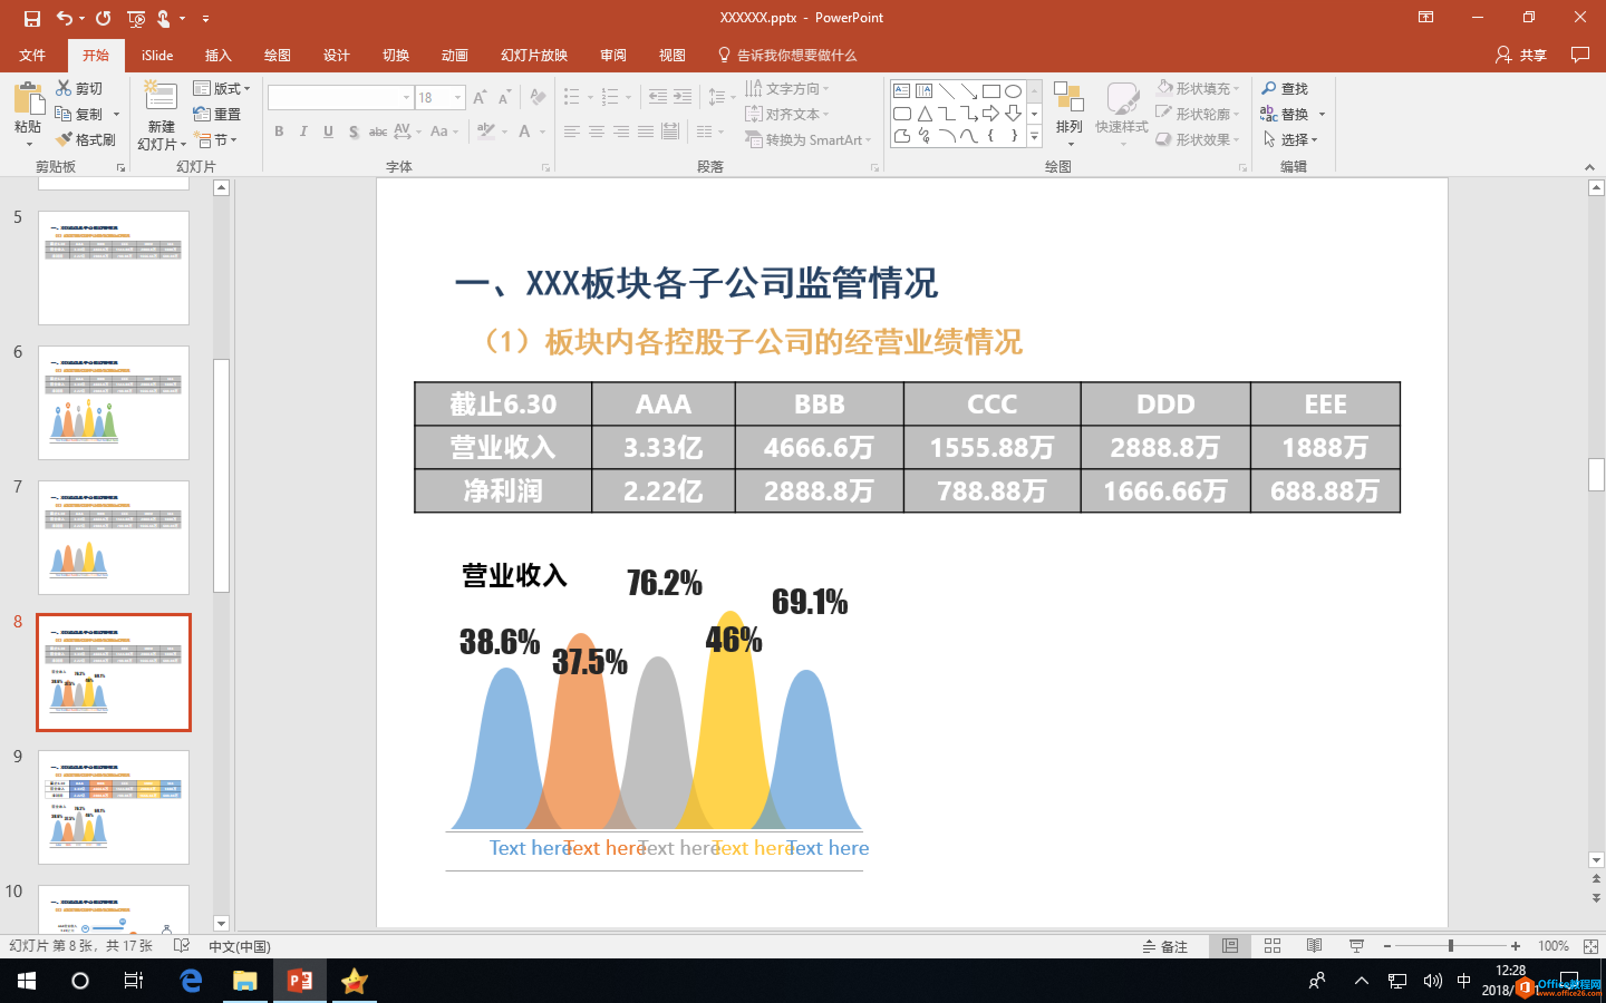This screenshot has width=1606, height=1003.
Task: Click the Find (查找) magnifier icon
Action: (1268, 88)
